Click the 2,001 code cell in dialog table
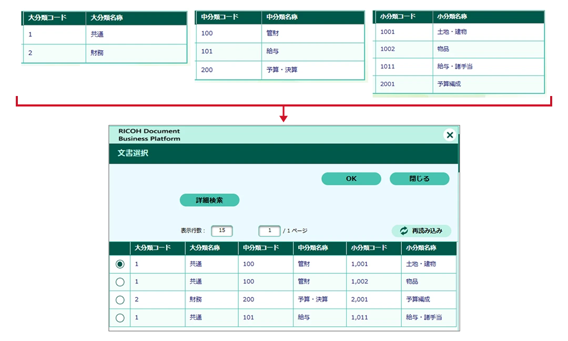Image resolution: width=568 pixels, height=341 pixels. point(359,300)
